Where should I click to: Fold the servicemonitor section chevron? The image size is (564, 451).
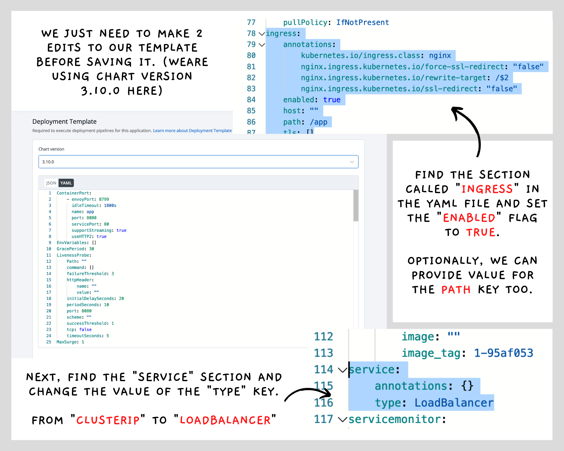pos(342,420)
